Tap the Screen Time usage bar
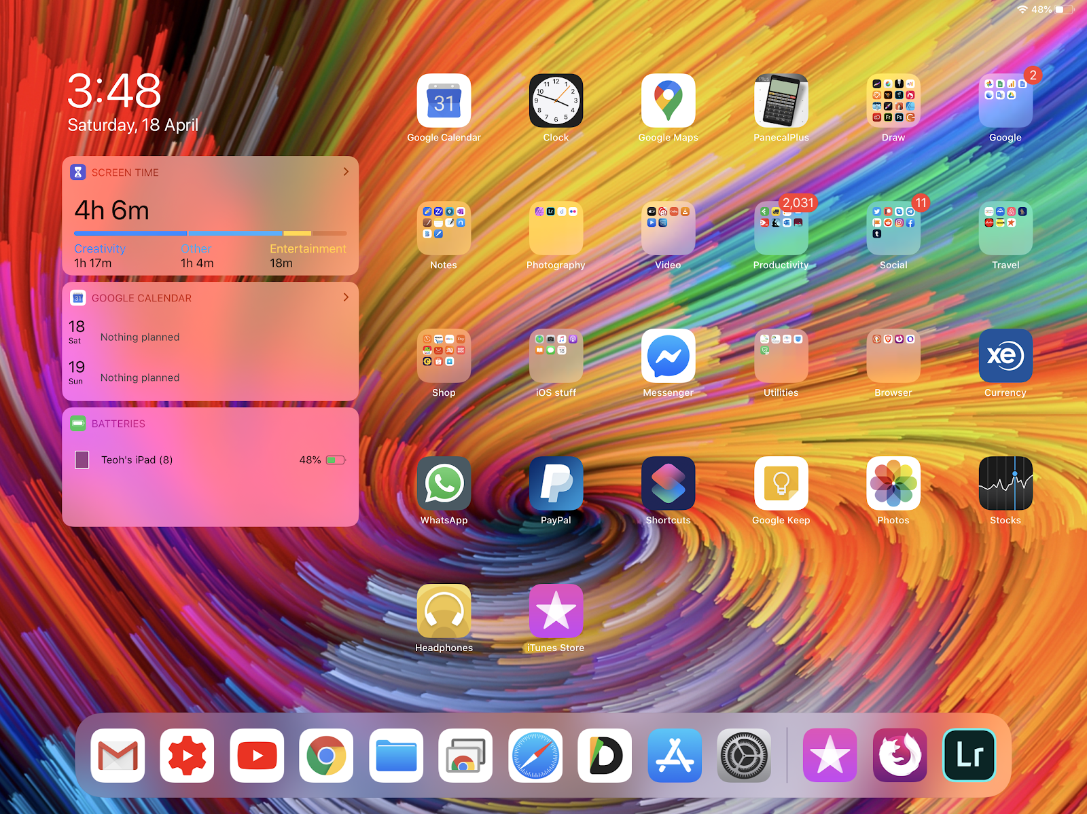 210,234
